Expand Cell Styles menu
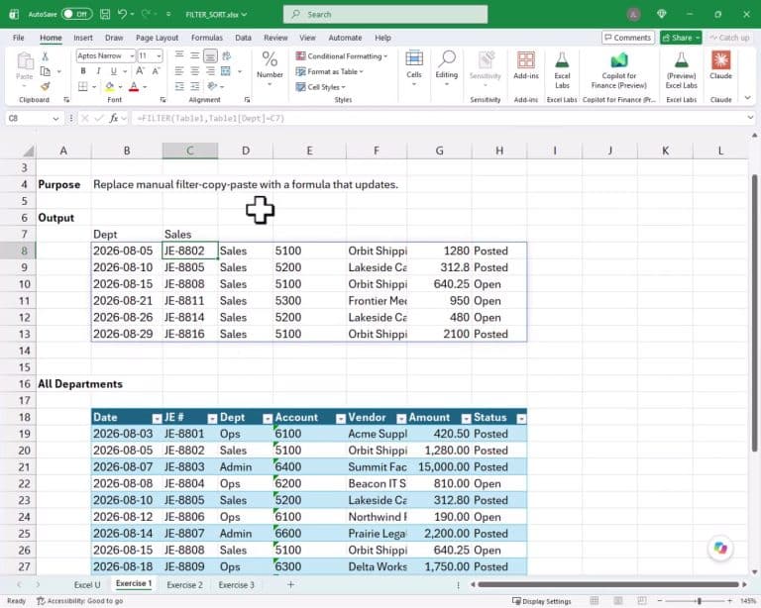 (321, 87)
